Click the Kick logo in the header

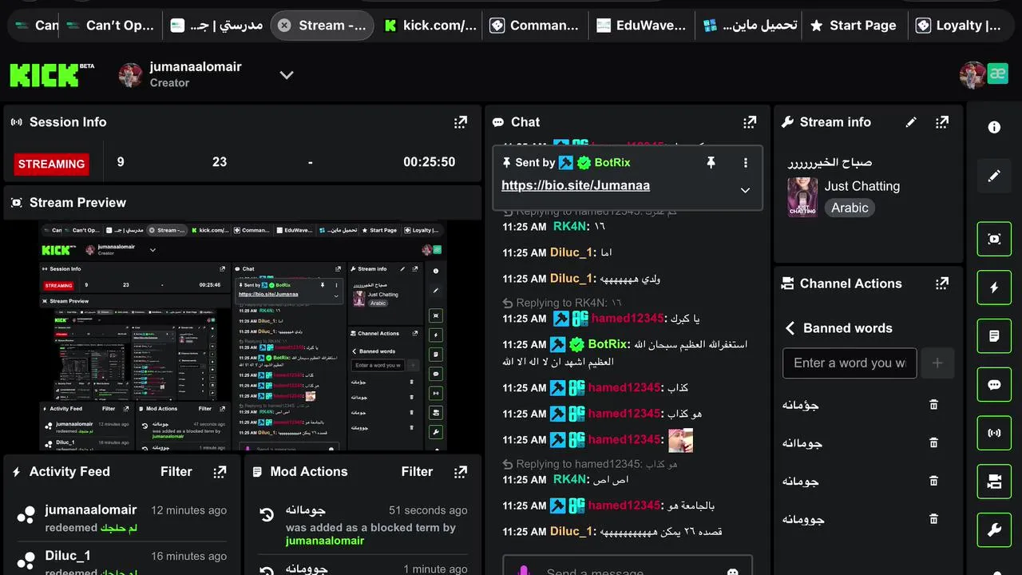point(51,75)
